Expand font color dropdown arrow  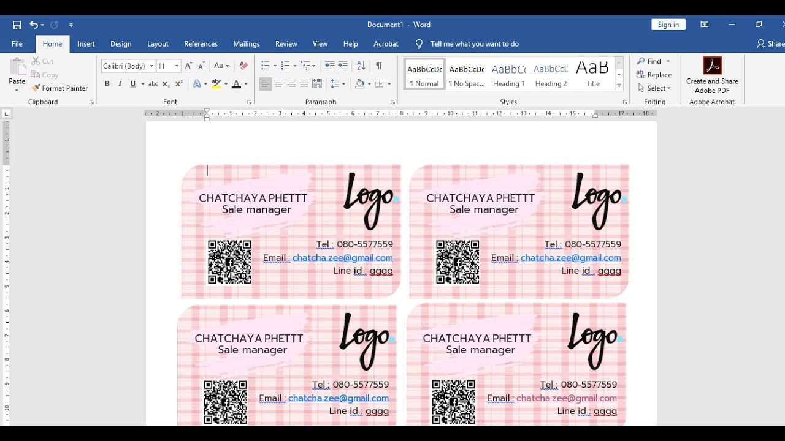(x=246, y=84)
